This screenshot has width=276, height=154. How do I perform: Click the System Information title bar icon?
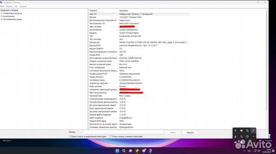point(1,2)
